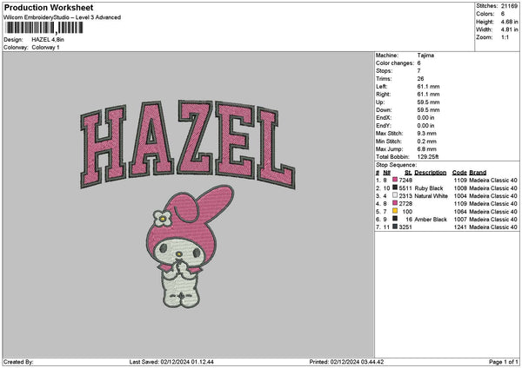The height and width of the screenshot is (368, 522).
Task: Click the Machine value 'Tajima'
Action: coord(425,56)
